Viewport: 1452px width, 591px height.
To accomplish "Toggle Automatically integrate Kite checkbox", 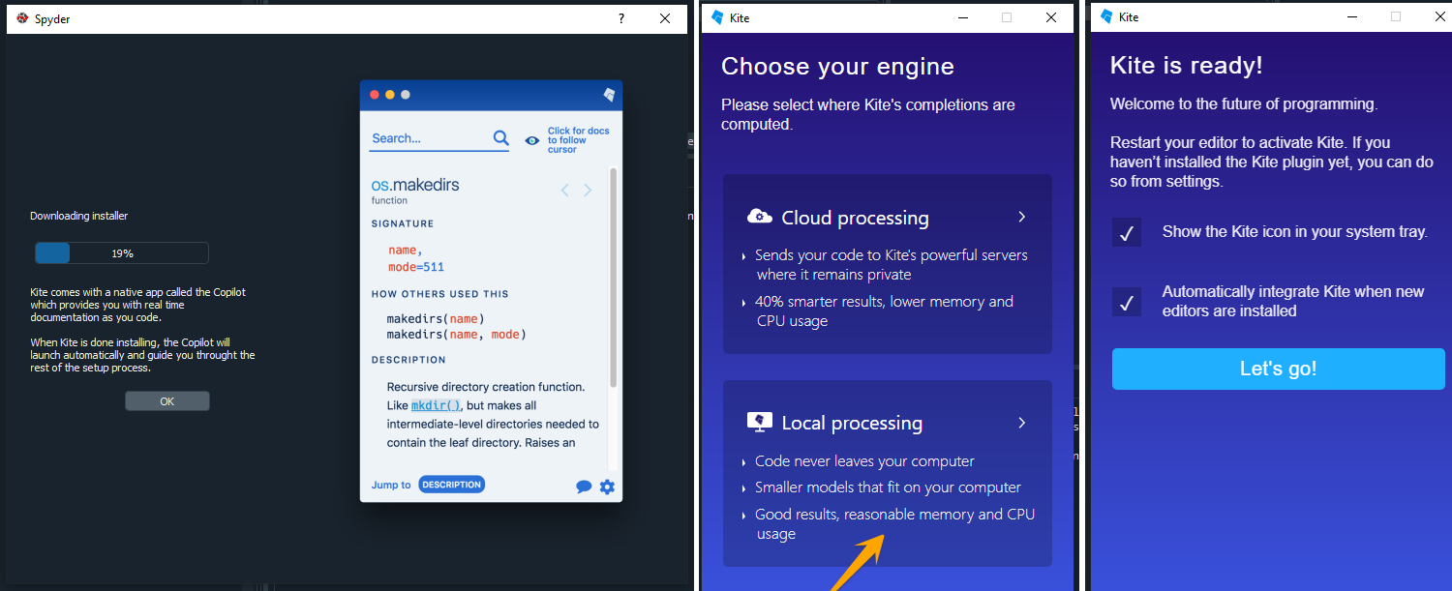I will tap(1127, 302).
